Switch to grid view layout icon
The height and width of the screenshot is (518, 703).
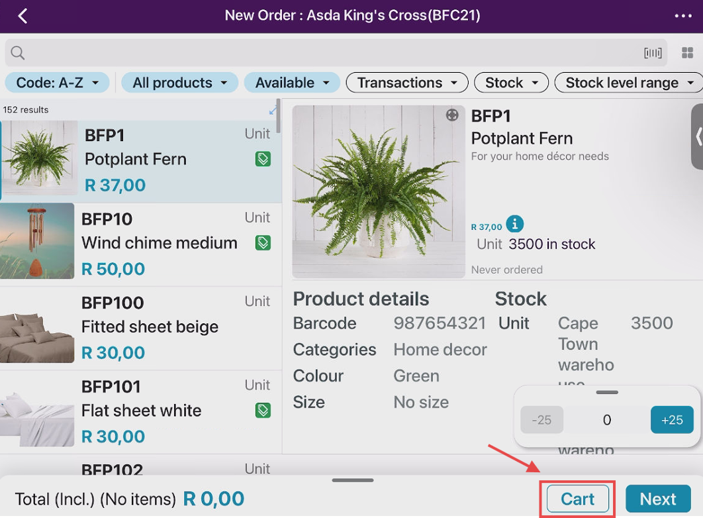click(688, 53)
